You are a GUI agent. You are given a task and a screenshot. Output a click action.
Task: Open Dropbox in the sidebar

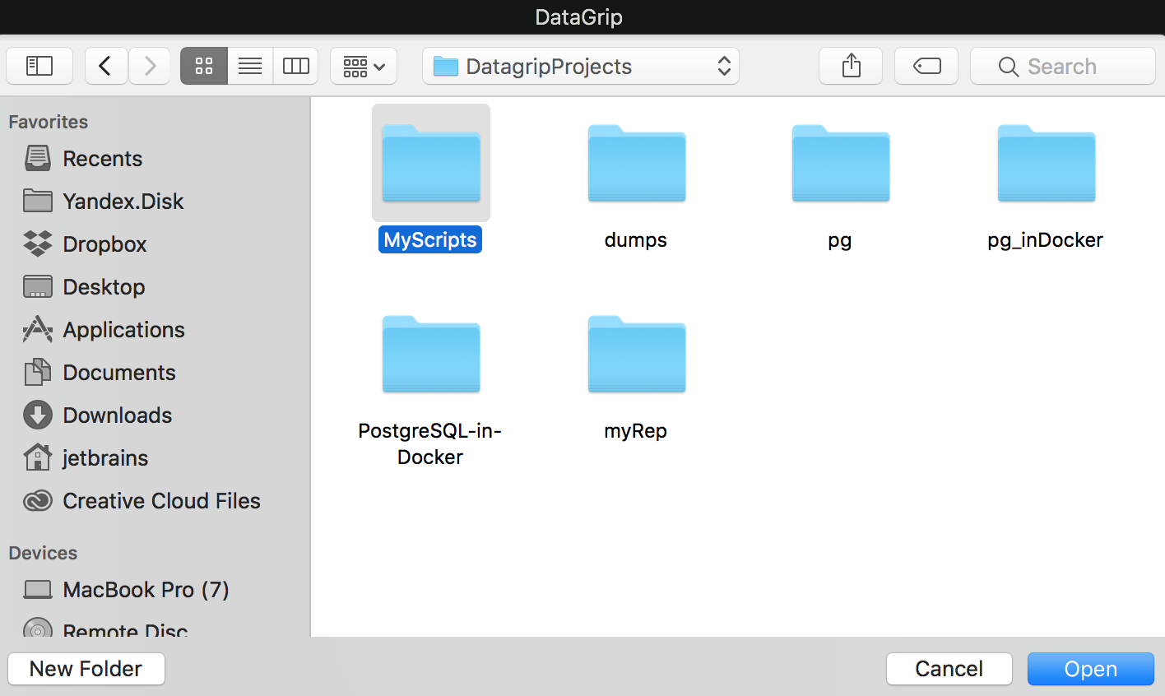tap(85, 244)
